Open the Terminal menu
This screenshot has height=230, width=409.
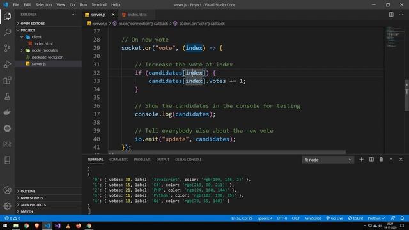[x=99, y=4]
